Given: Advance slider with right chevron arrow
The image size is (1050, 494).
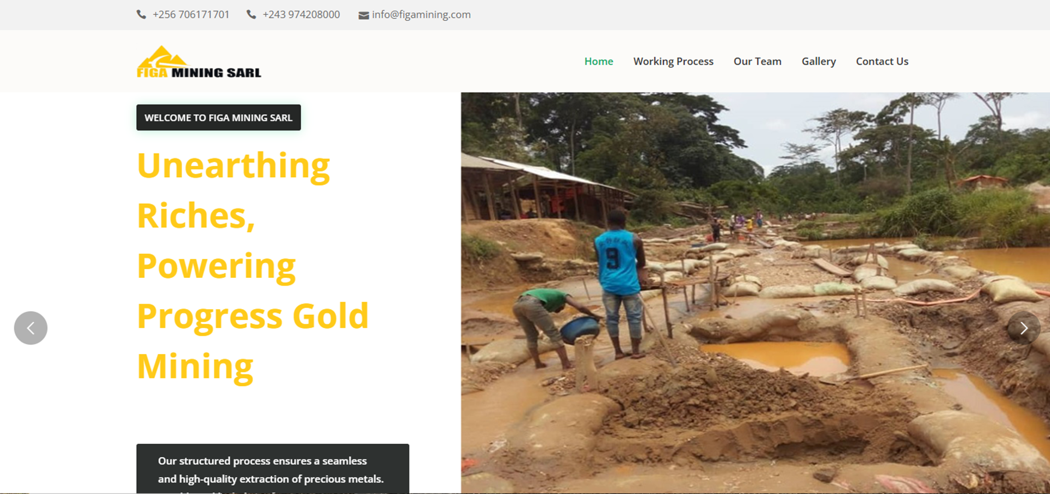Looking at the screenshot, I should [x=1024, y=328].
